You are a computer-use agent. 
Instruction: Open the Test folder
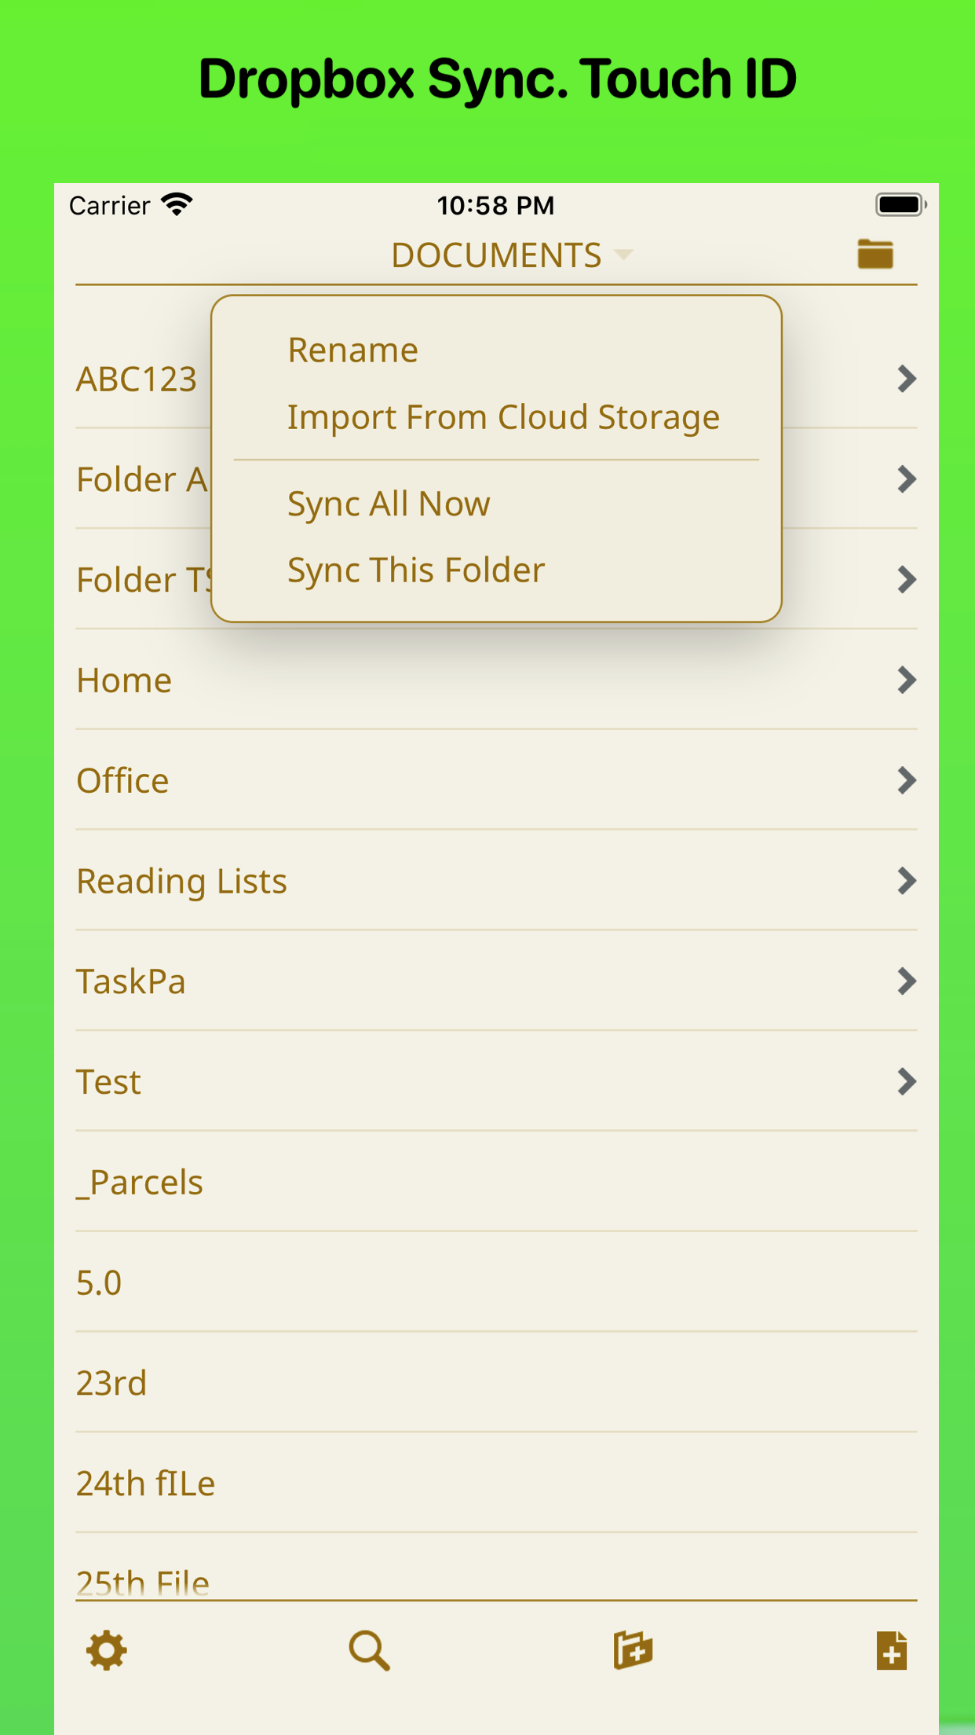click(x=109, y=1083)
